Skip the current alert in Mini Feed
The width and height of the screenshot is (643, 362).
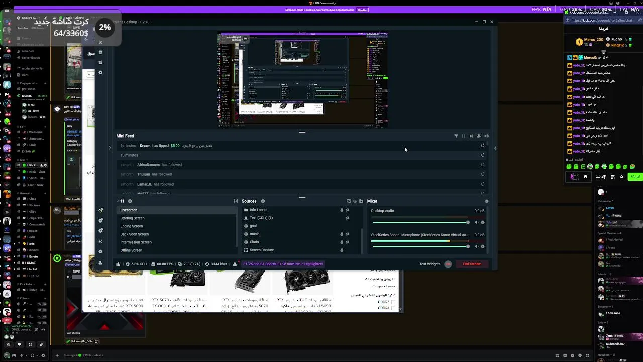click(x=471, y=136)
